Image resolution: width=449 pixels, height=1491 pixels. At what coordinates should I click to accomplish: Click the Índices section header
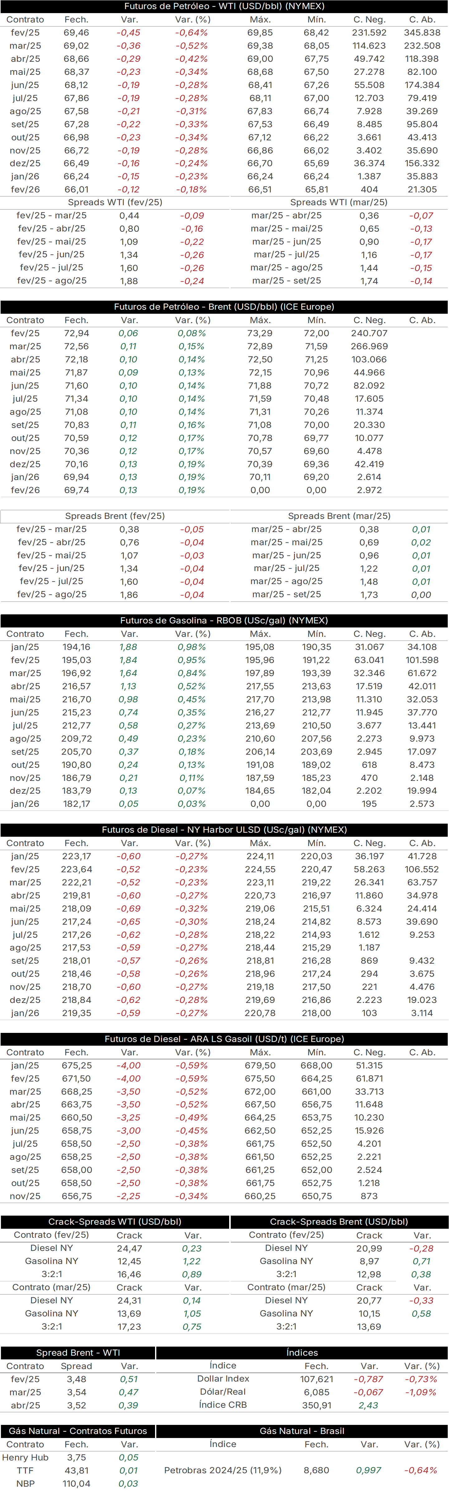pos(302,1353)
